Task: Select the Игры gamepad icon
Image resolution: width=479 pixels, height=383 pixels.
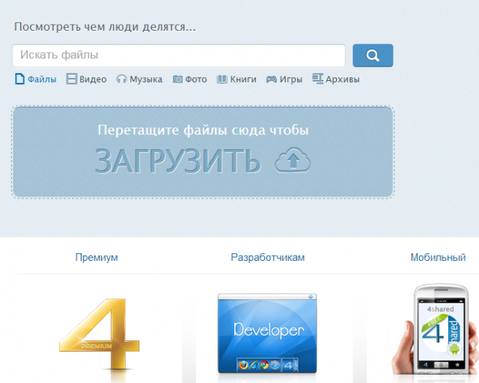Action: coord(271,79)
